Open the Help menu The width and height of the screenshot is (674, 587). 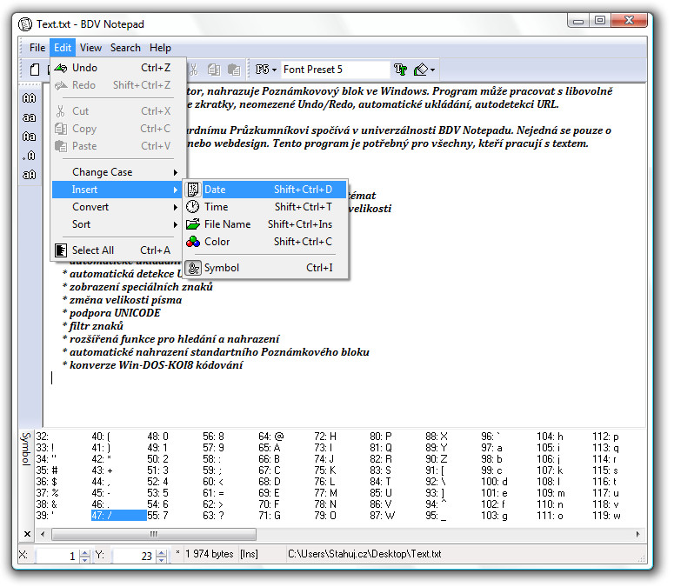pyautogui.click(x=160, y=48)
